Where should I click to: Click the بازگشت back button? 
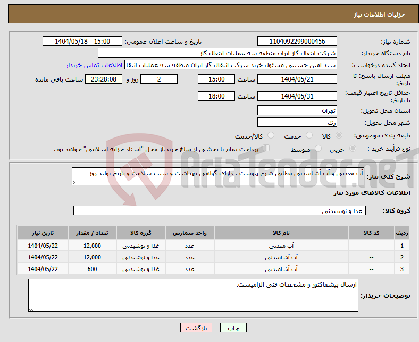click(196, 328)
